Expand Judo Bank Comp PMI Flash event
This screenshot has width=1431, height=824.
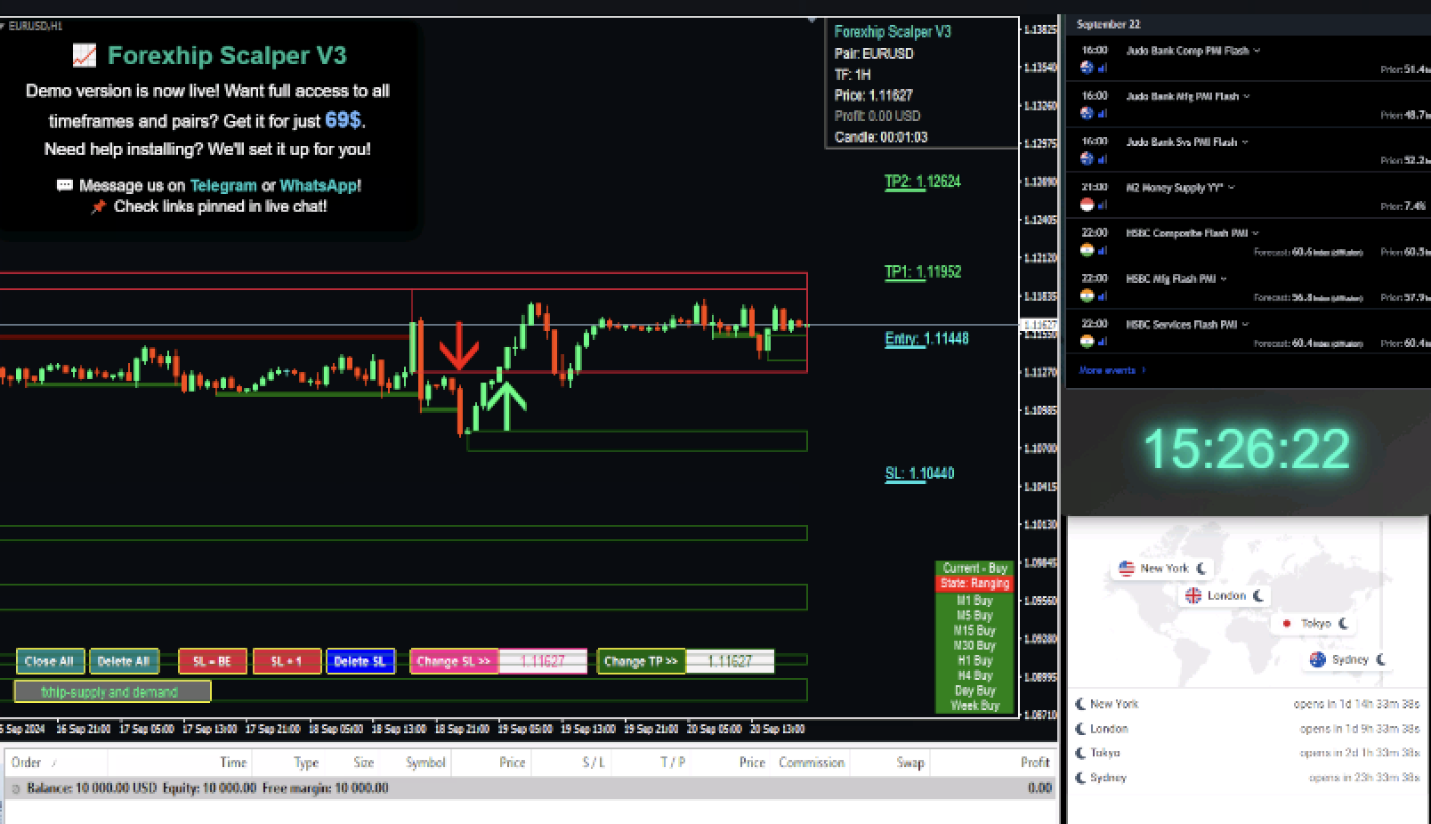pyautogui.click(x=1257, y=51)
